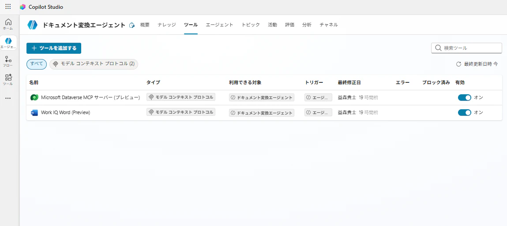This screenshot has height=226, width=507.
Task: Click the ドキュメント変換エージェント agent icon
Action: click(x=33, y=25)
